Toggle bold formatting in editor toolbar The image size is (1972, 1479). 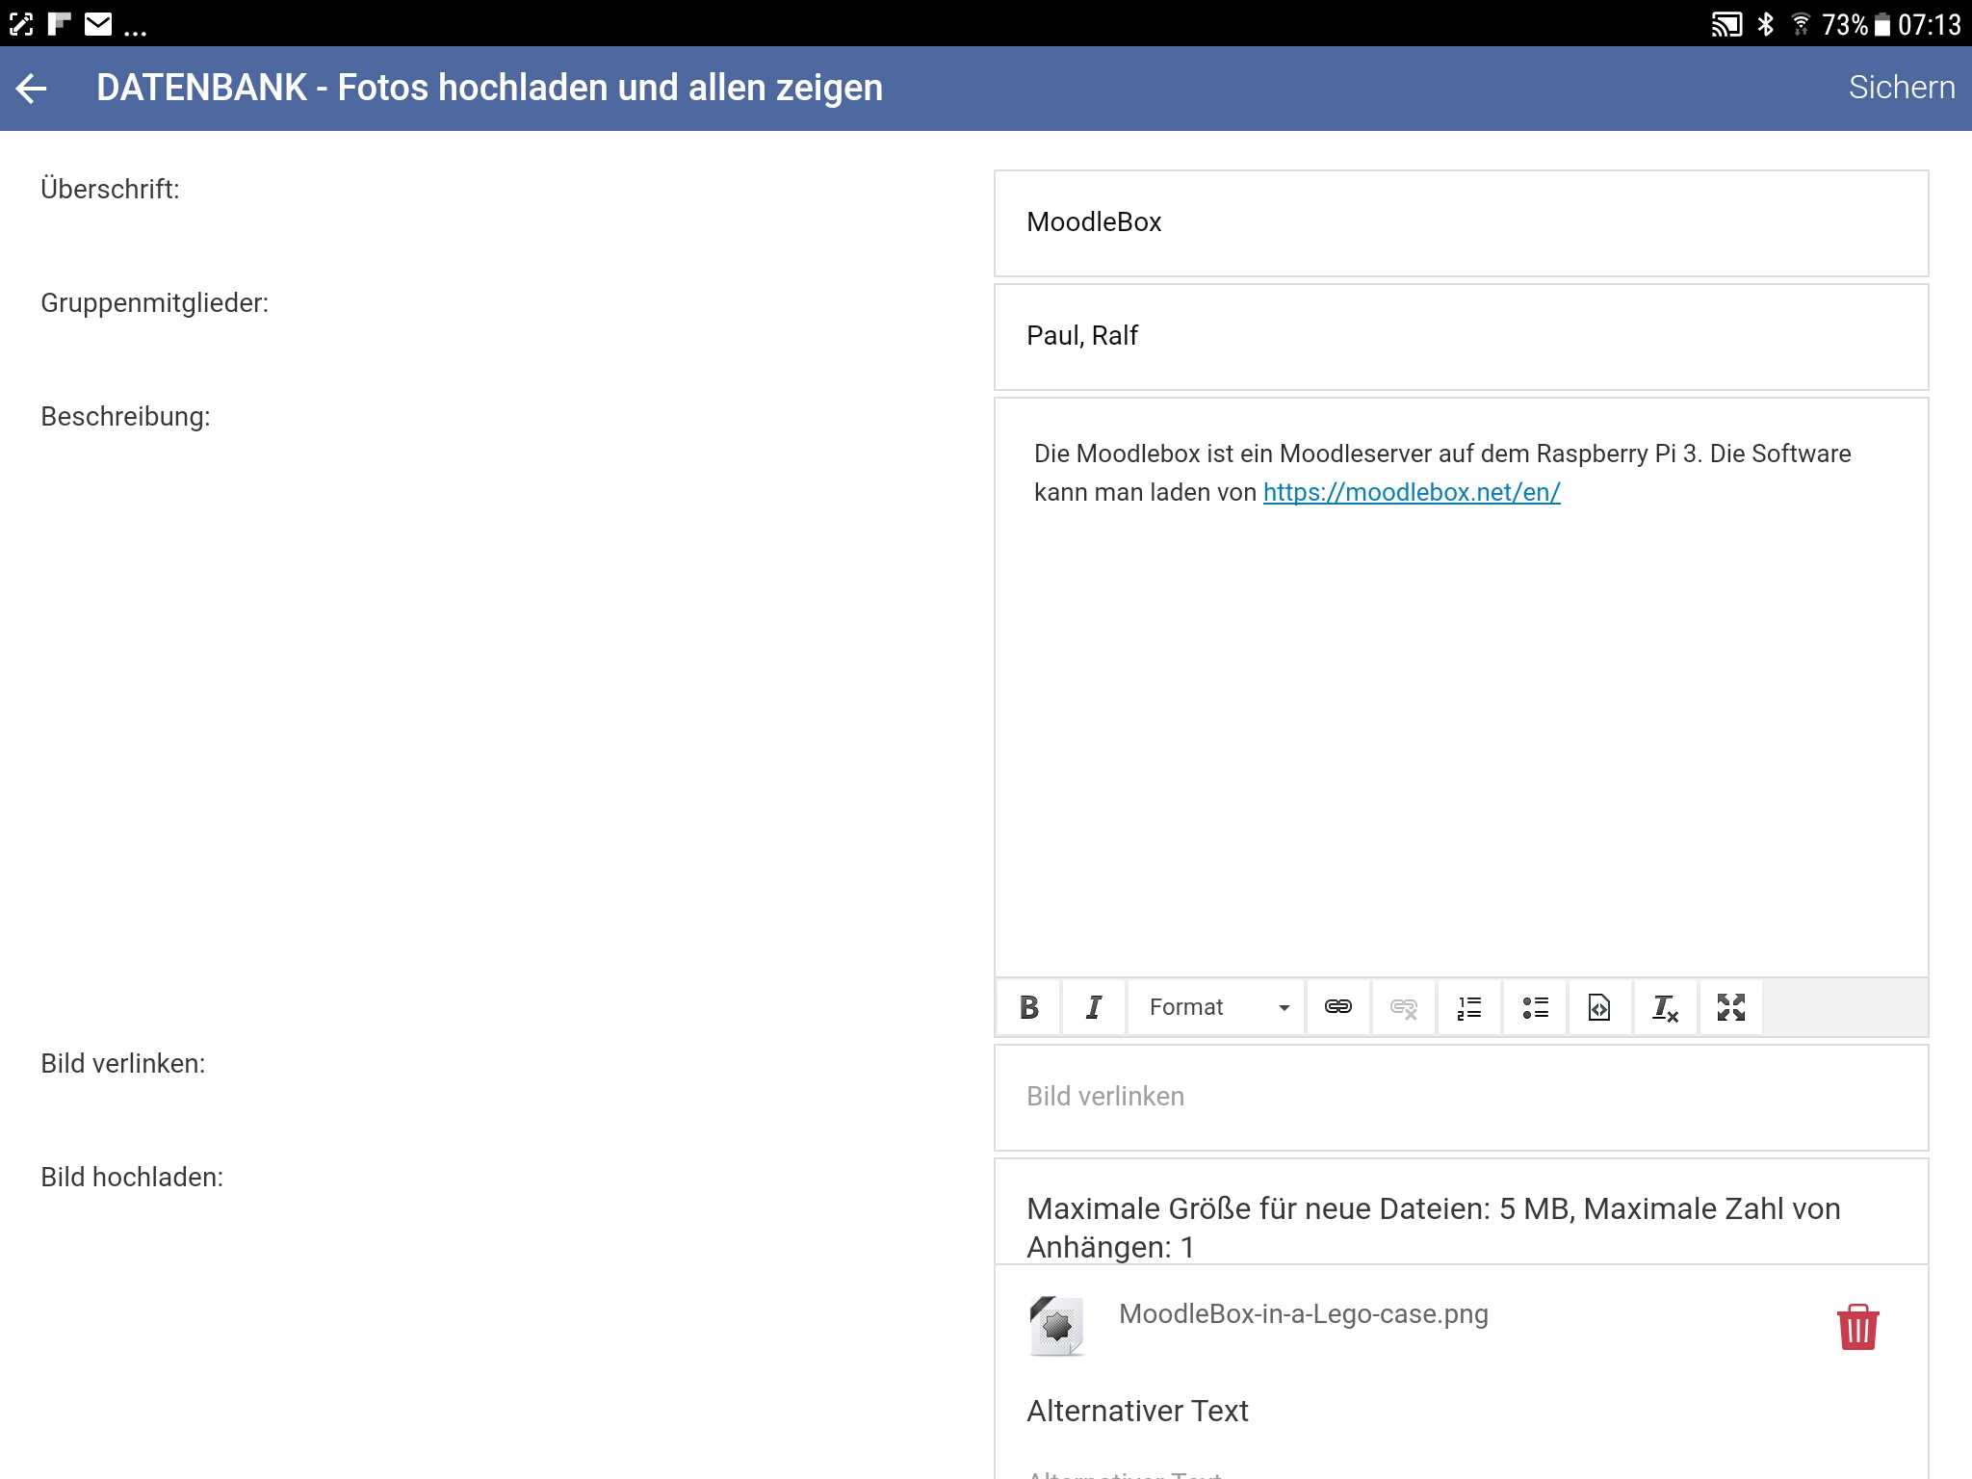[x=1028, y=1007]
